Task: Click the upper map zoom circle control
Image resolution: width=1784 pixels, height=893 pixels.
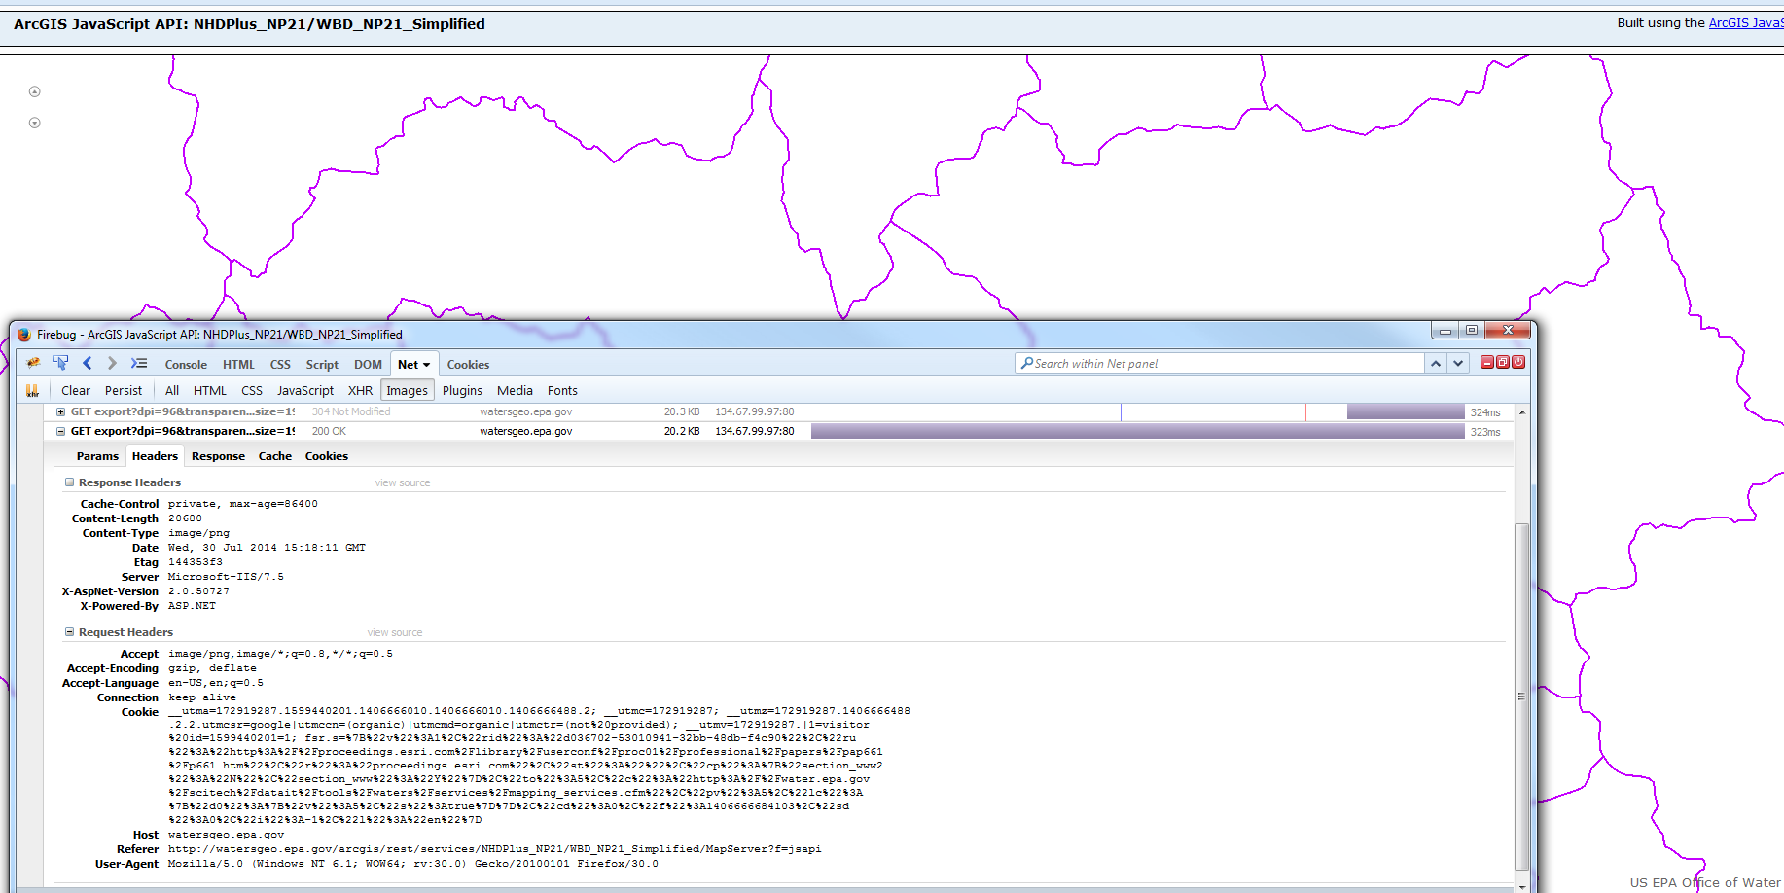Action: pyautogui.click(x=35, y=91)
